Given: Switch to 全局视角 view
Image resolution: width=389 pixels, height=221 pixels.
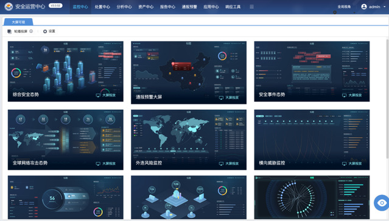Looking at the screenshot, I should [x=344, y=7].
